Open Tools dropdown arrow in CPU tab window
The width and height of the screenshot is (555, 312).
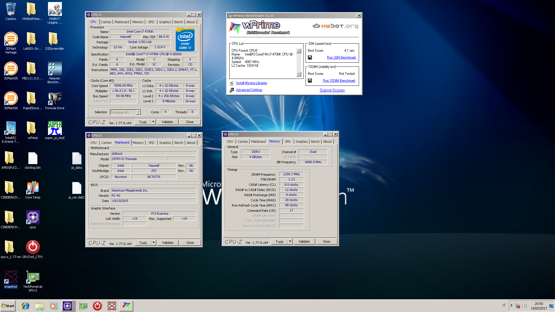(x=153, y=122)
